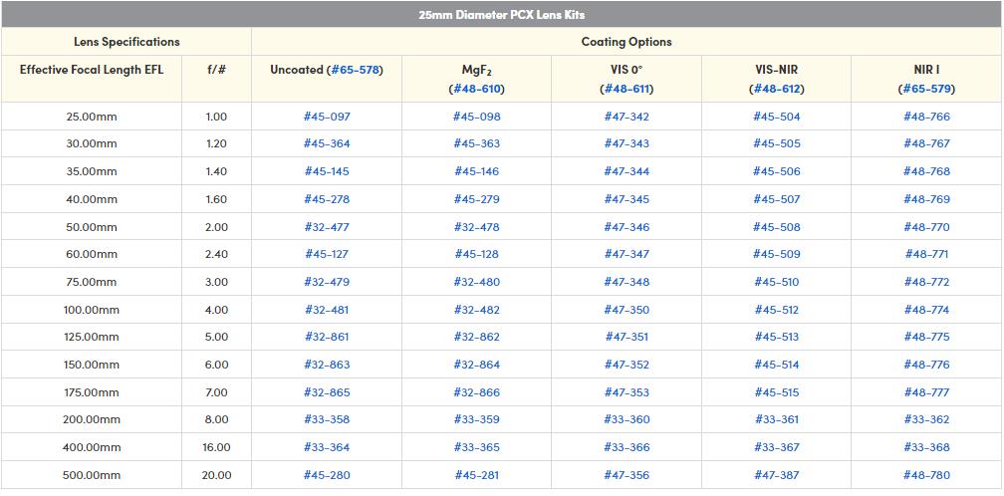Open uncoated 60mm lens #45-127
Screen dimensions: 1004x496
click(327, 254)
